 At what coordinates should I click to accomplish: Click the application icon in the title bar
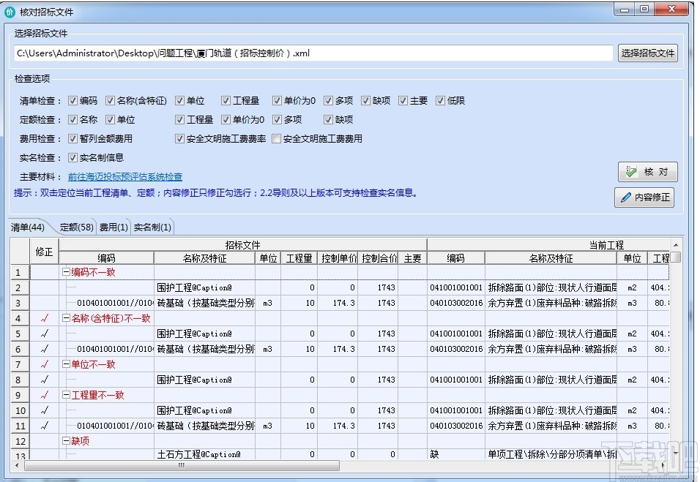tap(10, 10)
